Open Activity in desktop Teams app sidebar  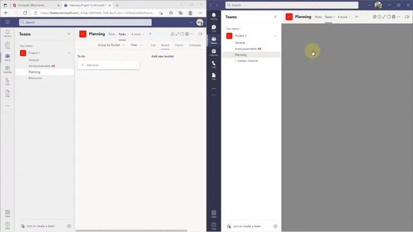point(214,16)
